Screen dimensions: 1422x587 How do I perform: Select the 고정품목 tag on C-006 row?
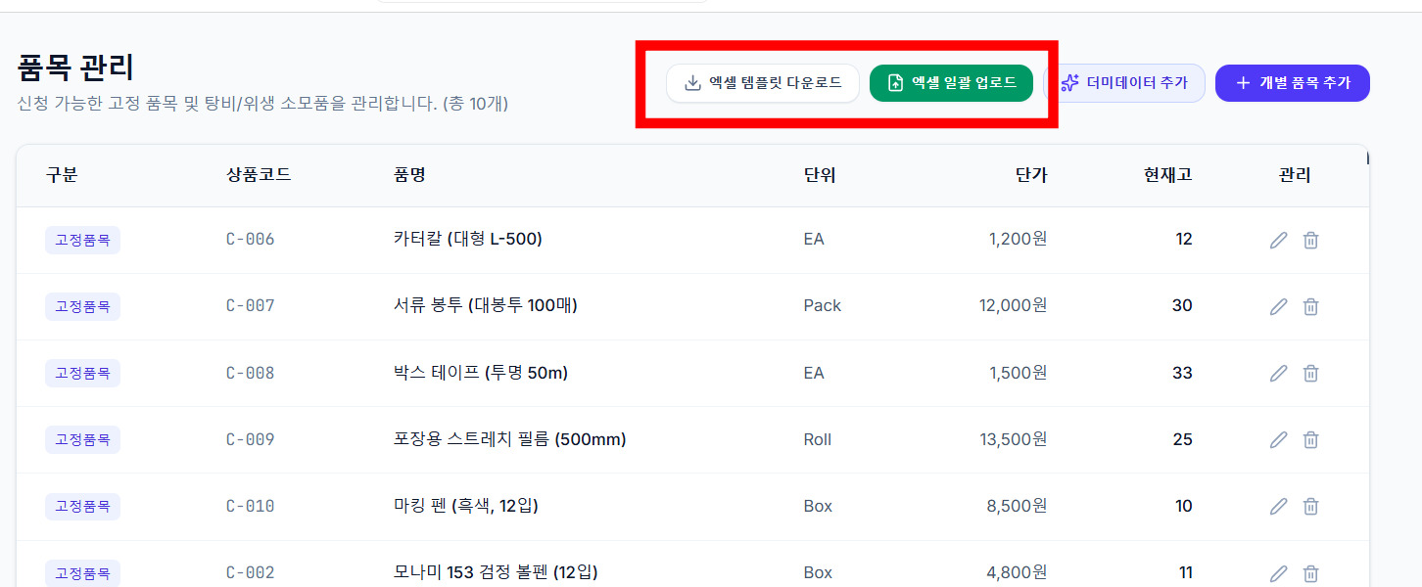(82, 240)
